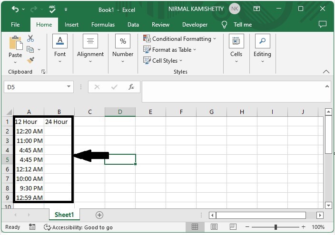
Task: Add a new sheet with plus
Action: coord(99,215)
